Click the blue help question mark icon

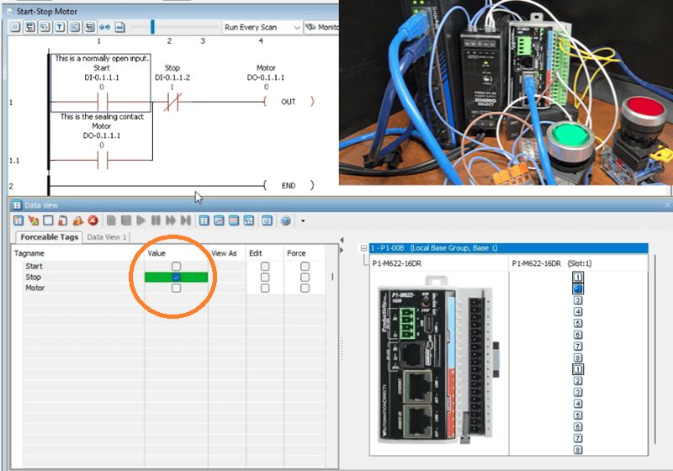[x=285, y=220]
